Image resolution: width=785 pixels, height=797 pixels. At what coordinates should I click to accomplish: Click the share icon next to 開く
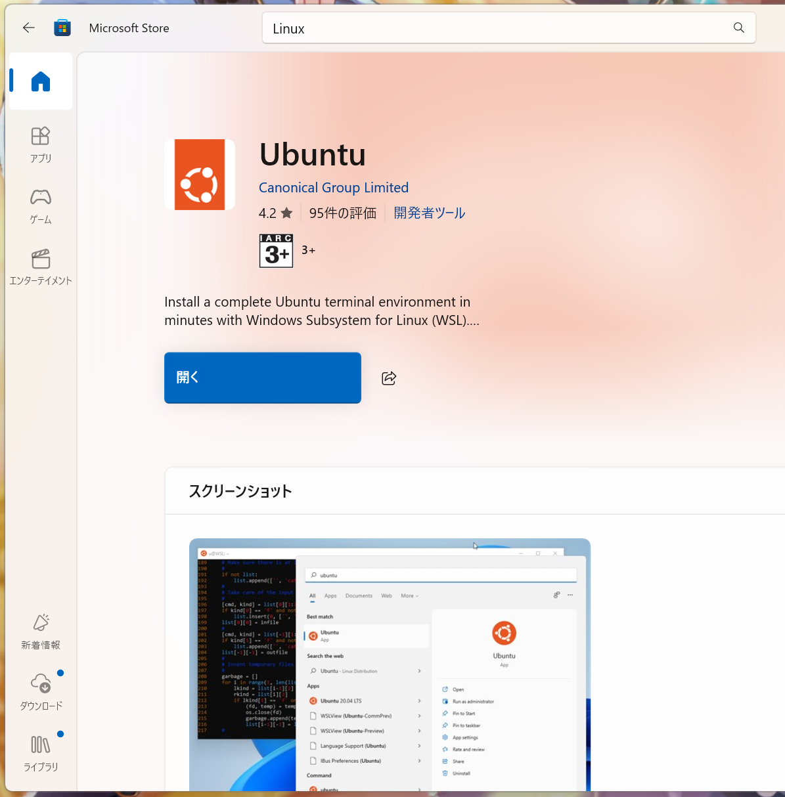point(388,377)
